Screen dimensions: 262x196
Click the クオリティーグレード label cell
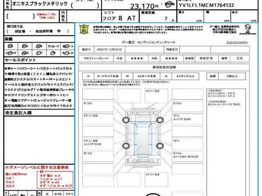coord(96,58)
